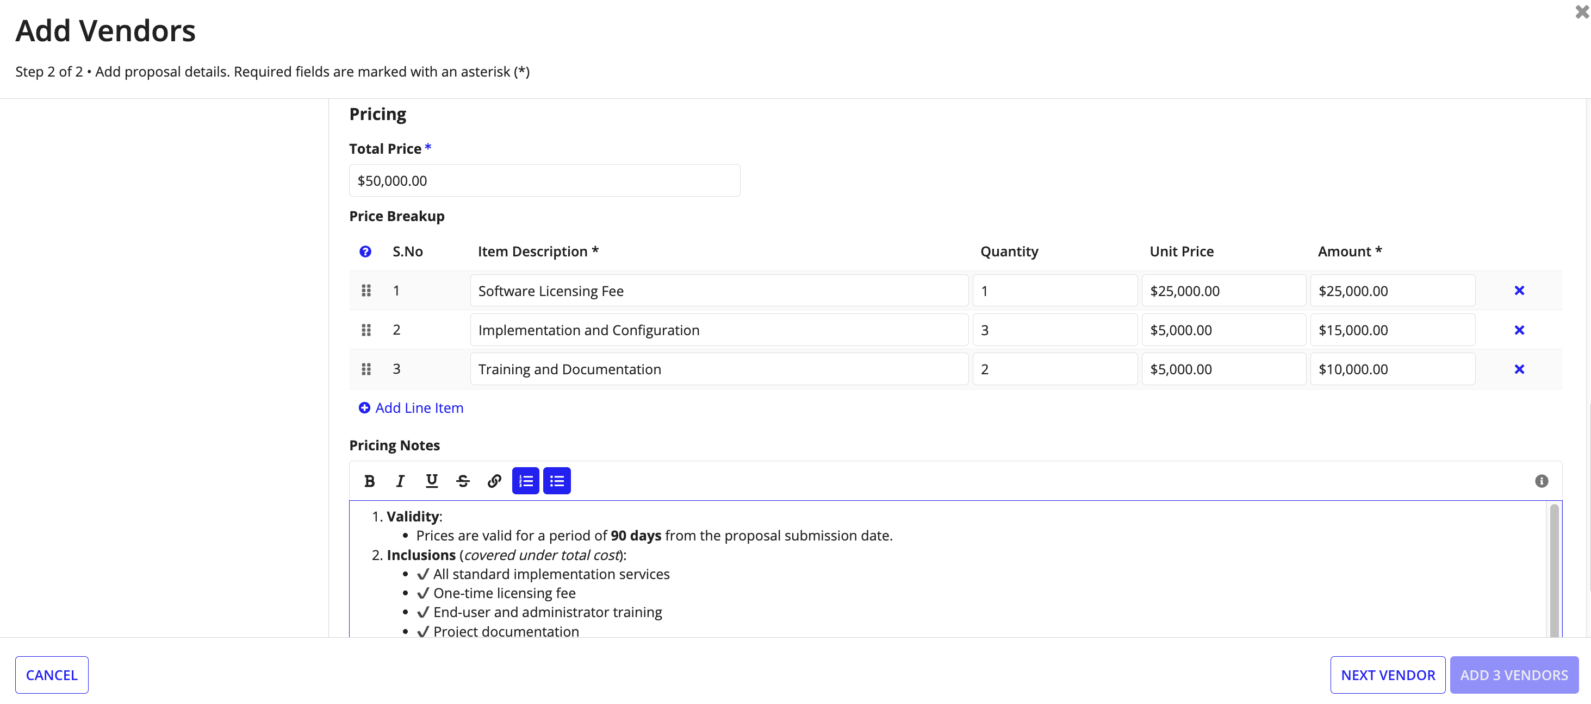
Task: Edit unit price of Training and Documentation
Action: (x=1223, y=369)
